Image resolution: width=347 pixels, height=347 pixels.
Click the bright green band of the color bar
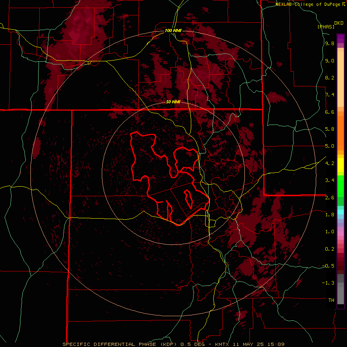[340, 186]
